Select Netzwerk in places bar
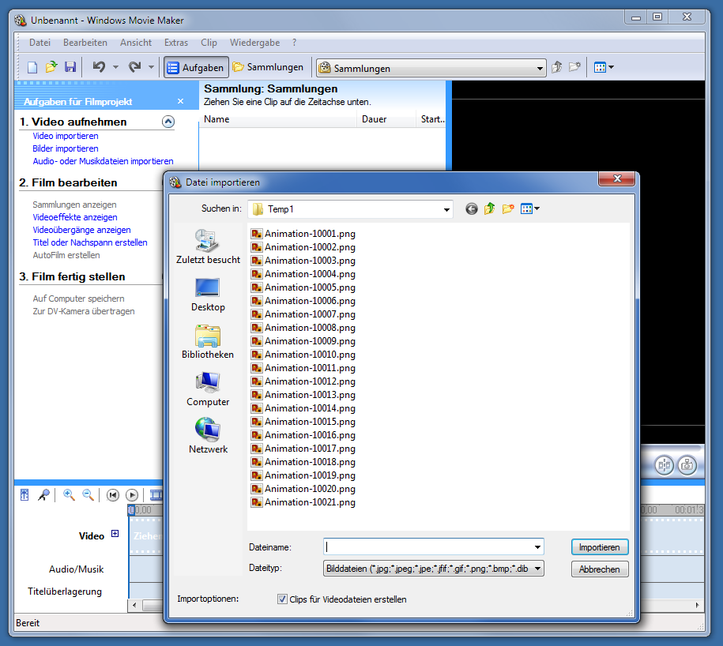The image size is (723, 646). [208, 437]
